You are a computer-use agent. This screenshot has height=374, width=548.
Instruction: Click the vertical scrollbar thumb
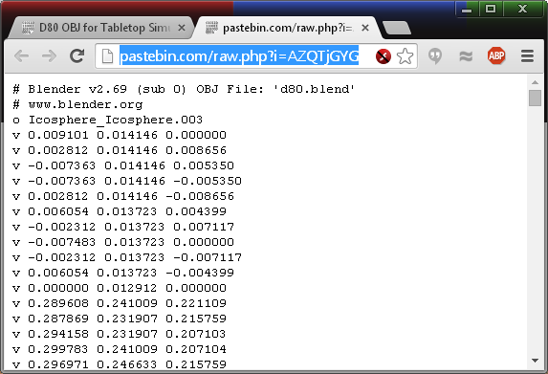pos(535,98)
